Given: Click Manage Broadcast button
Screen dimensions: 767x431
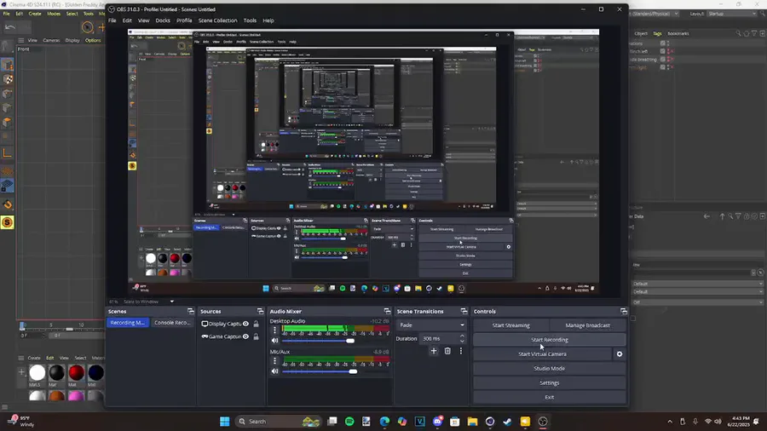Looking at the screenshot, I should (x=587, y=325).
